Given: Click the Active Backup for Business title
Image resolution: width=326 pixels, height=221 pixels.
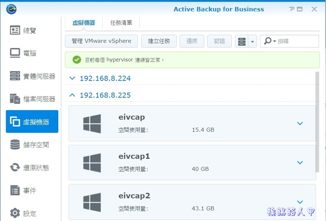Looking at the screenshot, I should coord(219,9).
